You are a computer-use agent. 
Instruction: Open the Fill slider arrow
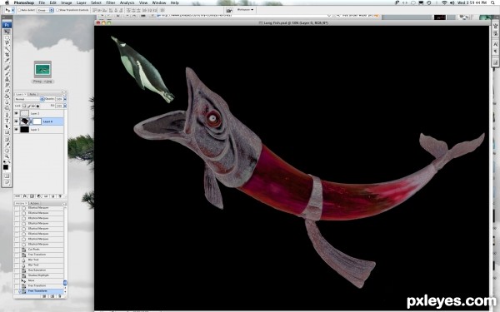click(65, 106)
